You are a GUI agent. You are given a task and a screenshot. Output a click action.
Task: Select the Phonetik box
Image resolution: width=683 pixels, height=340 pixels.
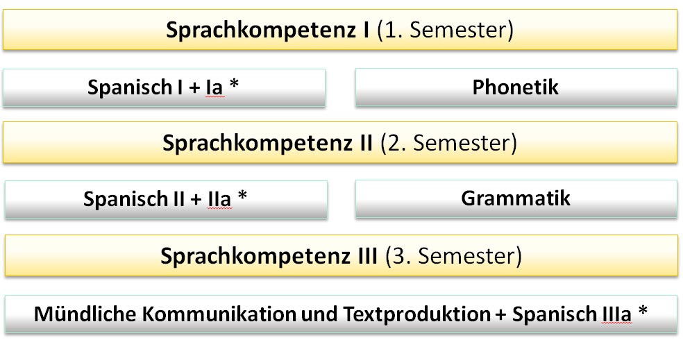516,88
